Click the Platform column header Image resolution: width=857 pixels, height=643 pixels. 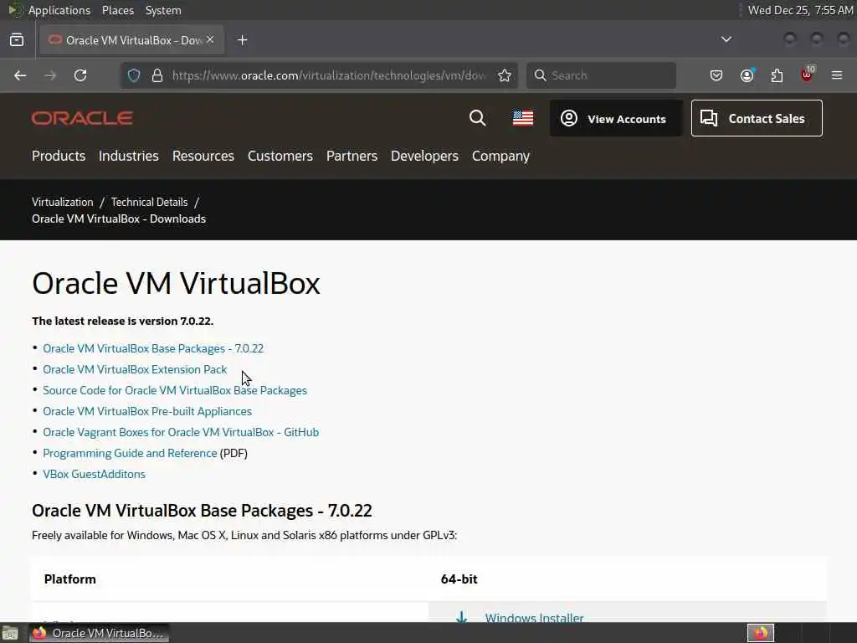(x=70, y=579)
